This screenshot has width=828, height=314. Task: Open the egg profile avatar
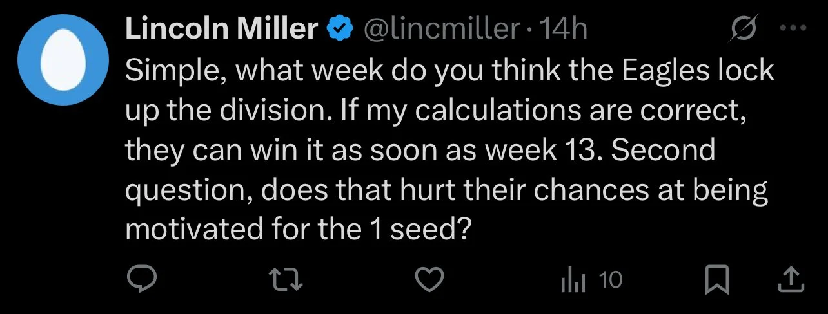(x=63, y=59)
